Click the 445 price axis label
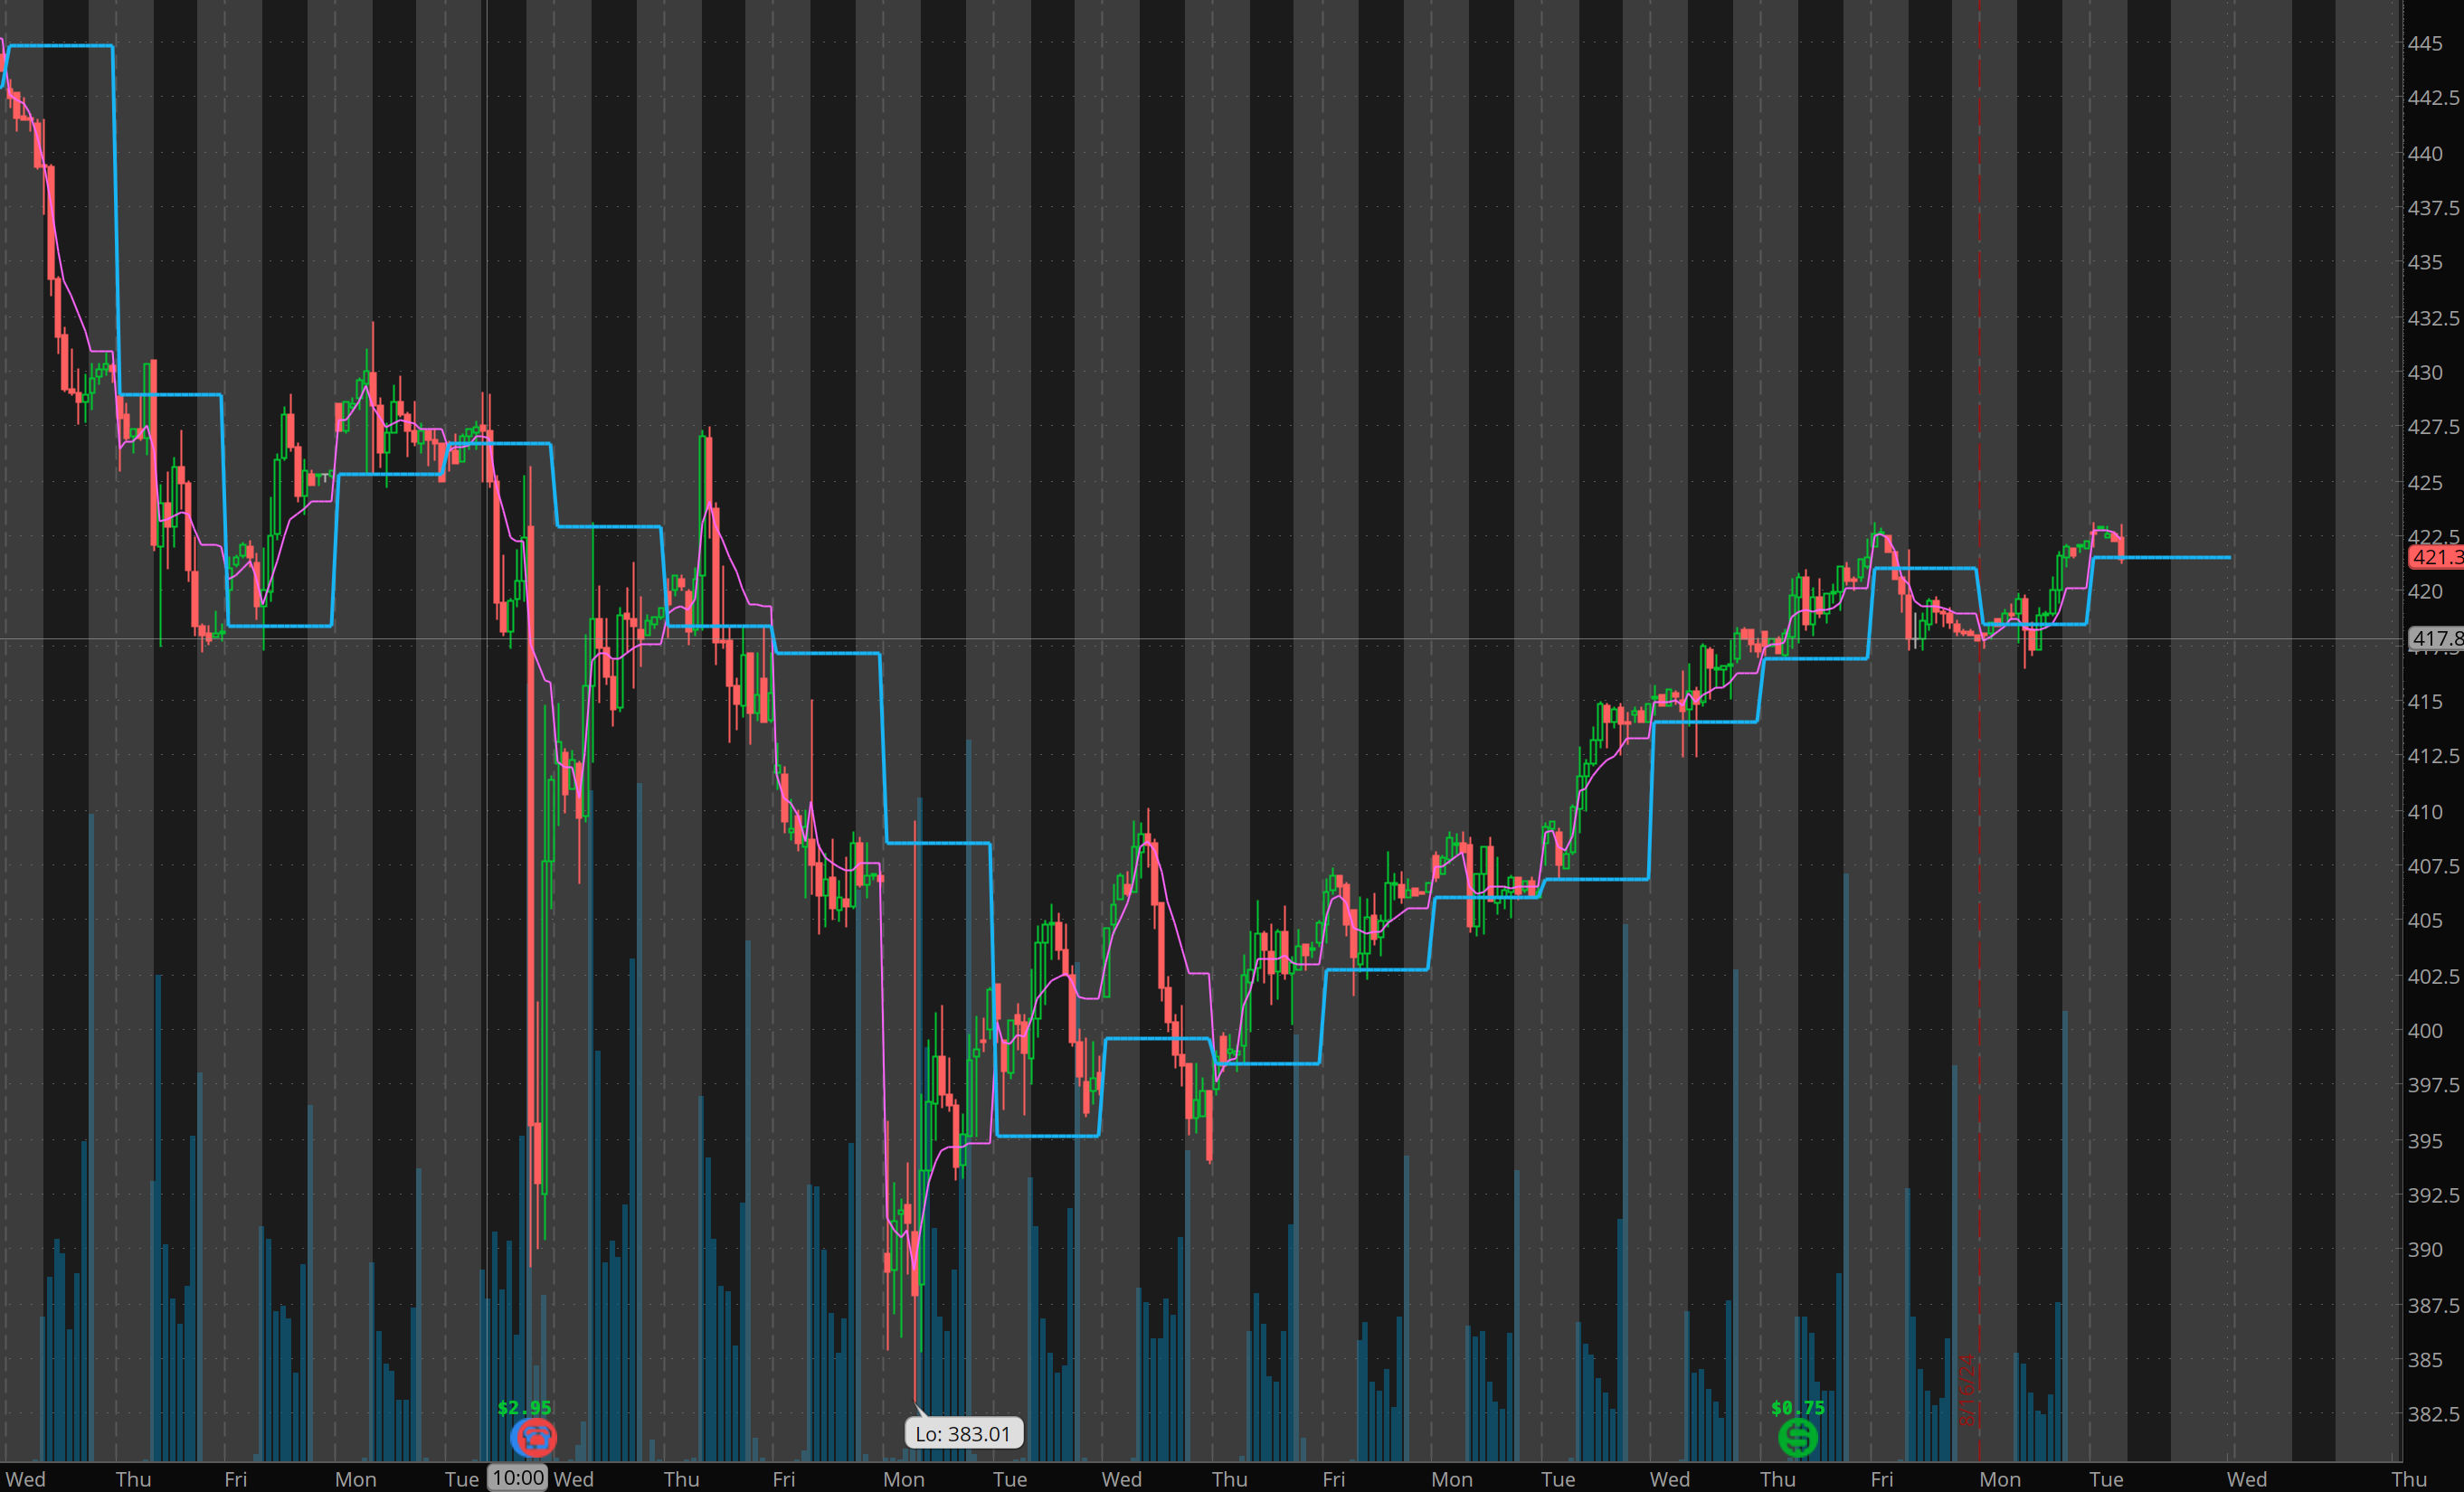This screenshot has height=1492, width=2464. [2424, 44]
